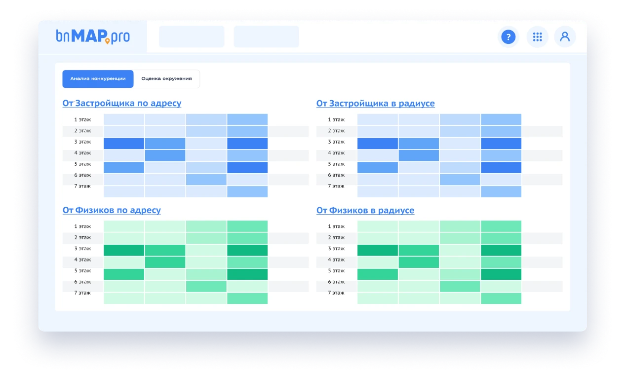Viewport: 626px width, 373px height.
Task: Click the help question mark icon
Action: 508,37
